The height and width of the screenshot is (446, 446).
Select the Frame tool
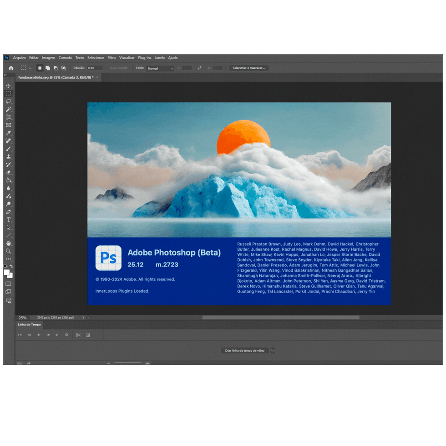8,125
